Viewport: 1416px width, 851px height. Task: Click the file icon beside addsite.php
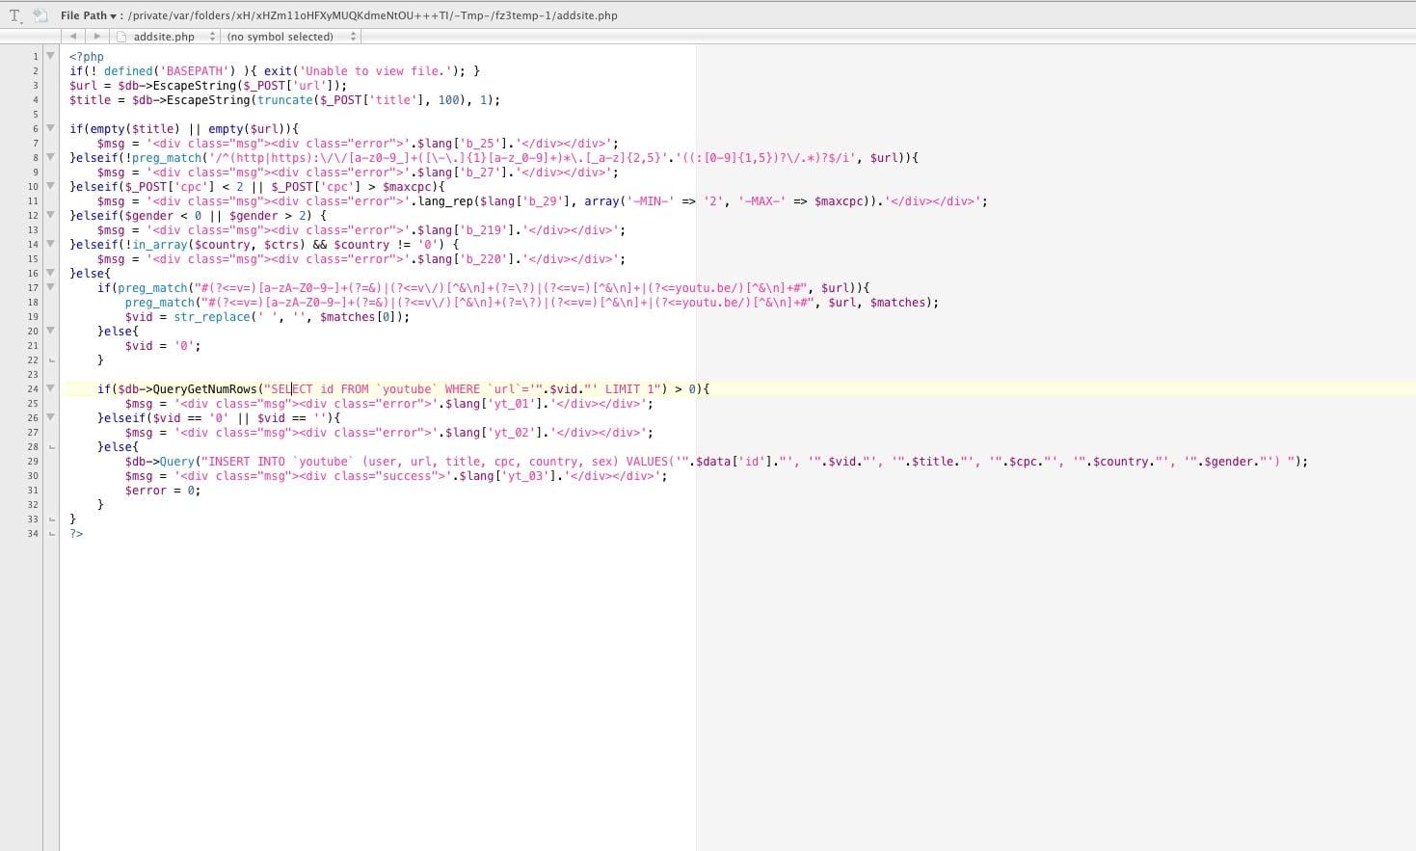point(121,37)
